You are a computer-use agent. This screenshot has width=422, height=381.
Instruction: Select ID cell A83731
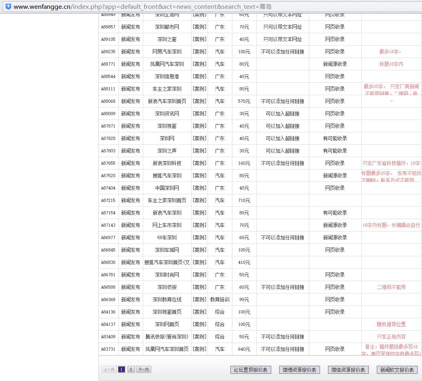point(108,349)
